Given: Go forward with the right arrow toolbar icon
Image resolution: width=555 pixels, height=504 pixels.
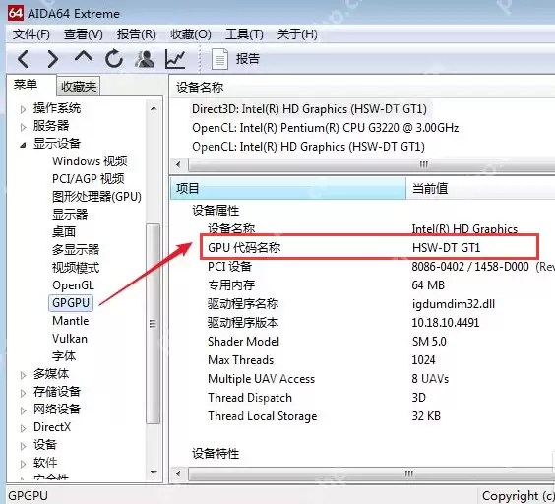Looking at the screenshot, I should [x=52, y=59].
